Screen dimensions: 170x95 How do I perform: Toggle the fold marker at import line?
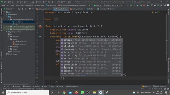pos(43,19)
